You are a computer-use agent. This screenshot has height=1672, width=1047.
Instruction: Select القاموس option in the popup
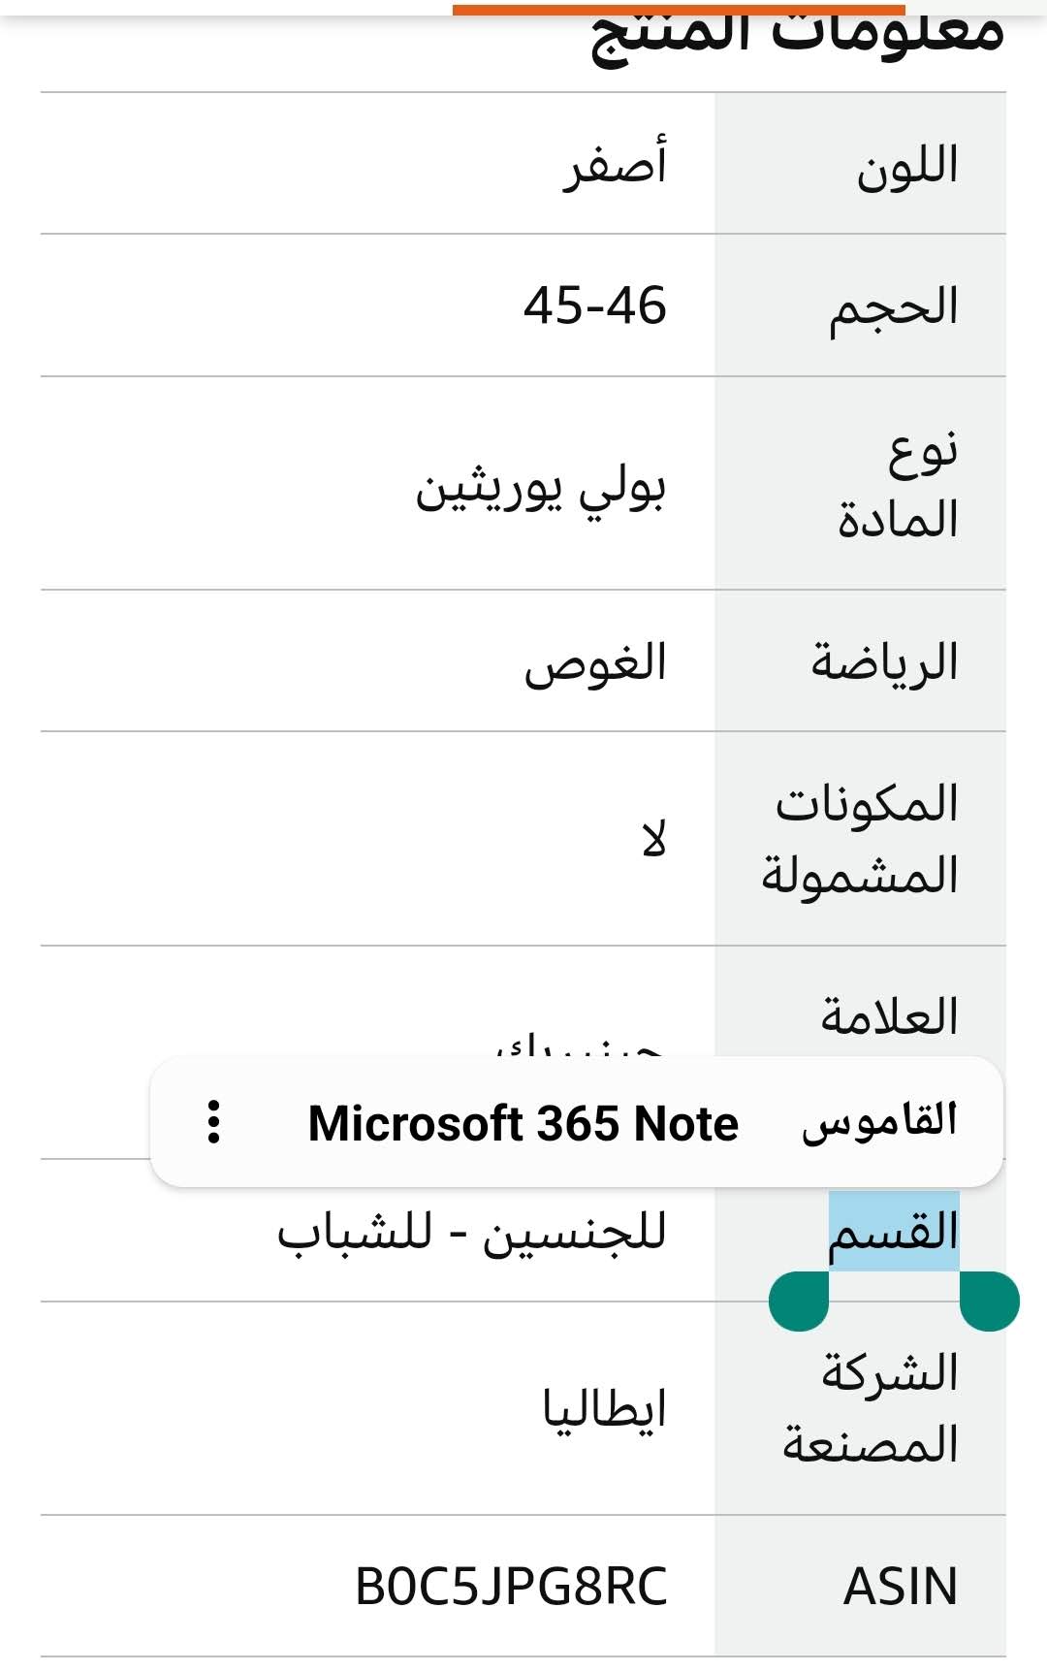point(878,1122)
